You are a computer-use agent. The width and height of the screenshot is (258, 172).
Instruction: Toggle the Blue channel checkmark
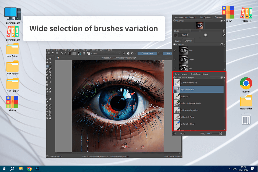[x=175, y=51]
